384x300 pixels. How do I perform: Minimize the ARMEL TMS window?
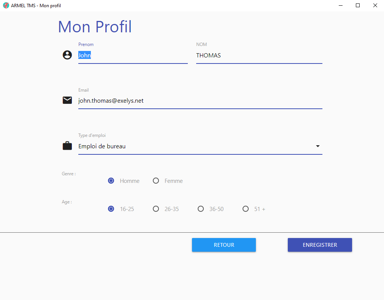coord(340,6)
